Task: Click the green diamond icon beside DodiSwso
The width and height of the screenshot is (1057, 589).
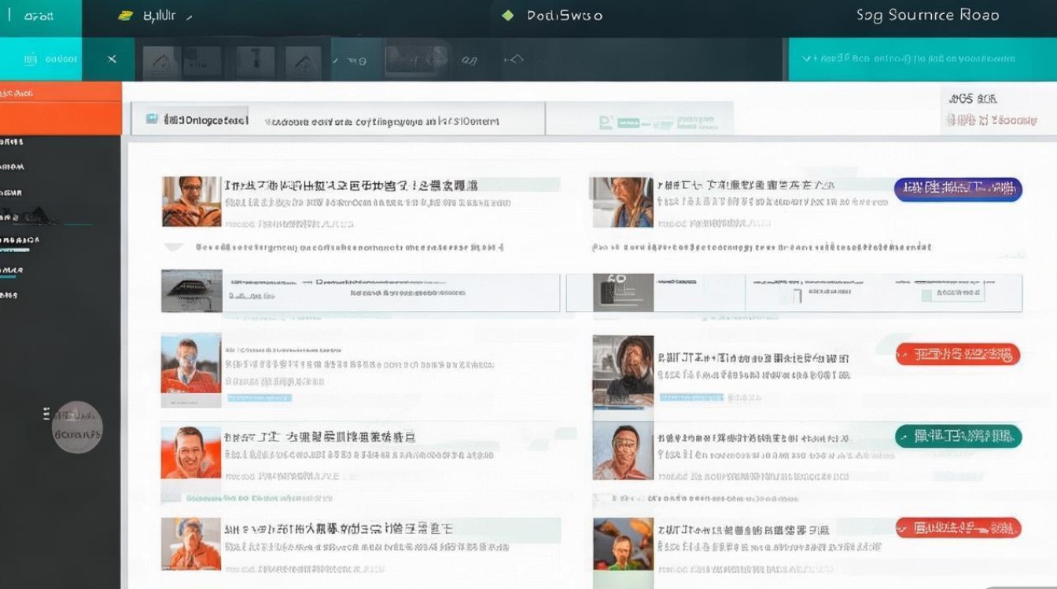Action: pyautogui.click(x=507, y=15)
